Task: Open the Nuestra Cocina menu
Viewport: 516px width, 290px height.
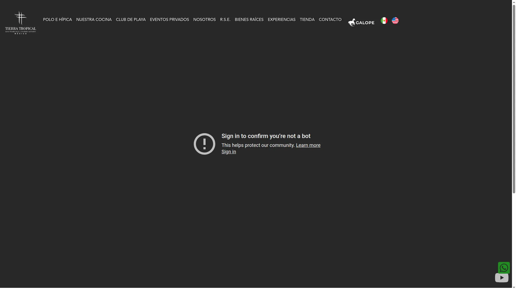Action: (x=94, y=20)
